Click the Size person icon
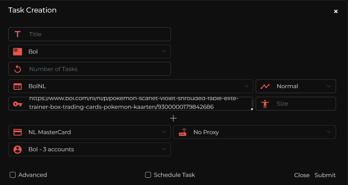Viewport: 348px width, 185px height. pos(265,104)
